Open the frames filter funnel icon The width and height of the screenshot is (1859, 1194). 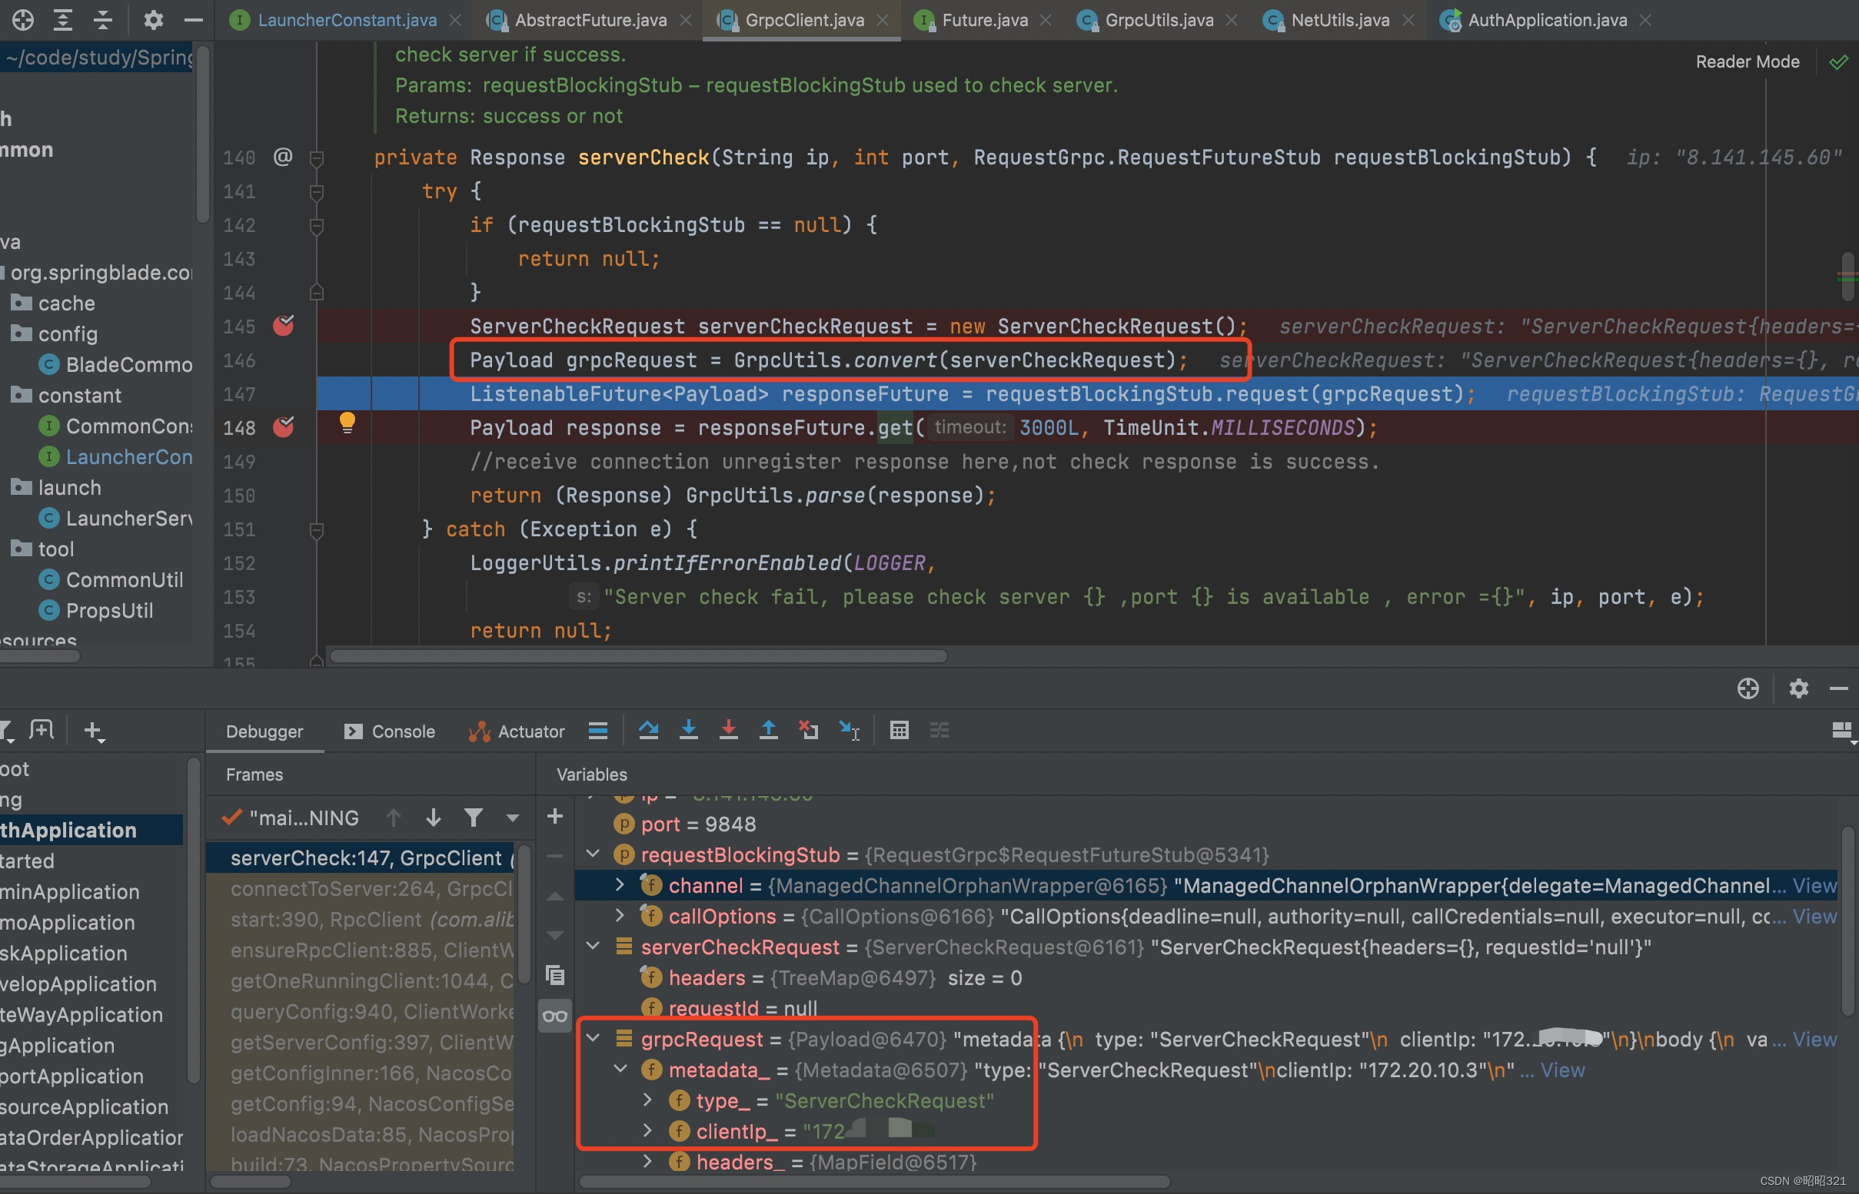[x=474, y=818]
